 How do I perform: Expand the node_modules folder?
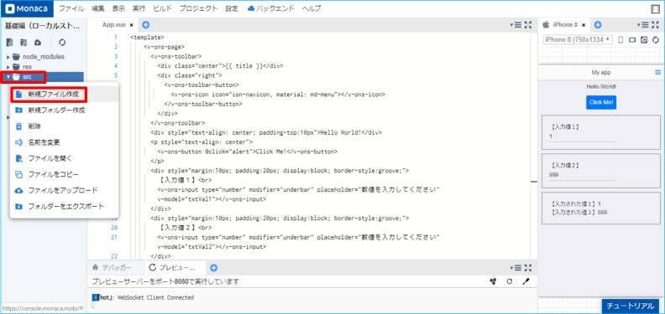[x=8, y=57]
